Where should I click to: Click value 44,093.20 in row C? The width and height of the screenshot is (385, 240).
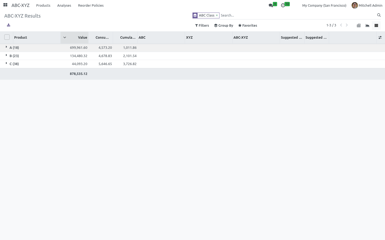point(80,64)
